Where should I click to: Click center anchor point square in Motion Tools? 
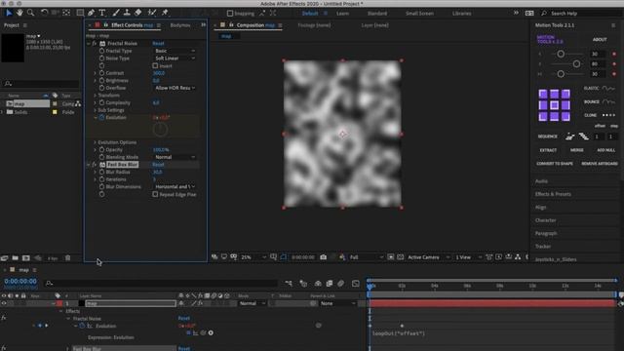click(555, 105)
